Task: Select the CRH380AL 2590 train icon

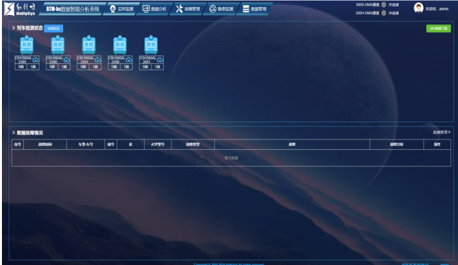Action: (58, 44)
